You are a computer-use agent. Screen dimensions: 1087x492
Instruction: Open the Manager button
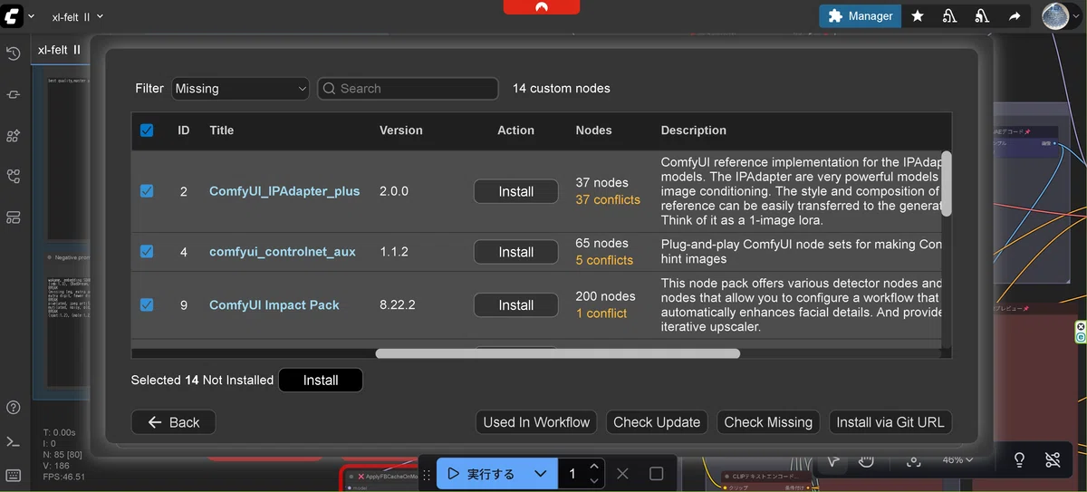(861, 16)
